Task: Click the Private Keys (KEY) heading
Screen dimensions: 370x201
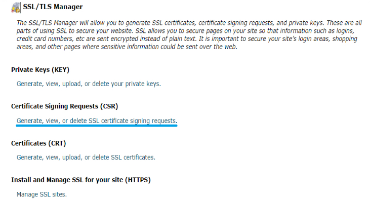Action: coord(40,70)
